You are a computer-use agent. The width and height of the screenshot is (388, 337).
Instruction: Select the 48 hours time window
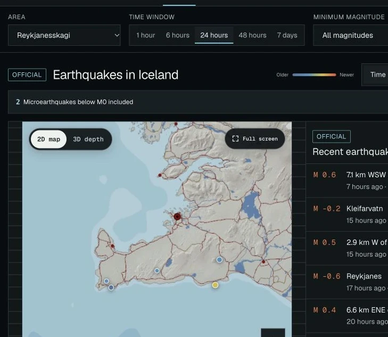[x=252, y=35]
